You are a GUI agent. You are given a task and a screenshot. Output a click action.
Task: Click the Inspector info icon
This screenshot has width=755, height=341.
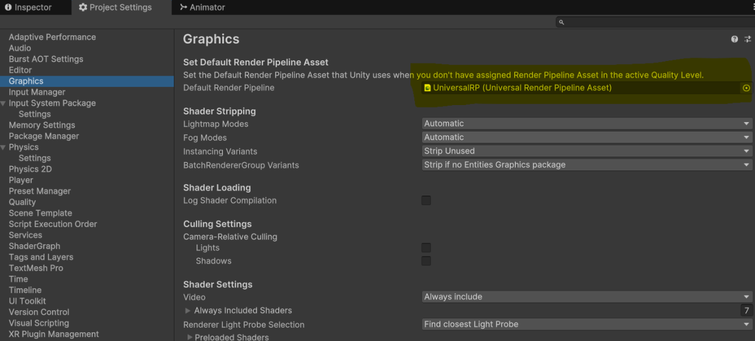pos(8,8)
